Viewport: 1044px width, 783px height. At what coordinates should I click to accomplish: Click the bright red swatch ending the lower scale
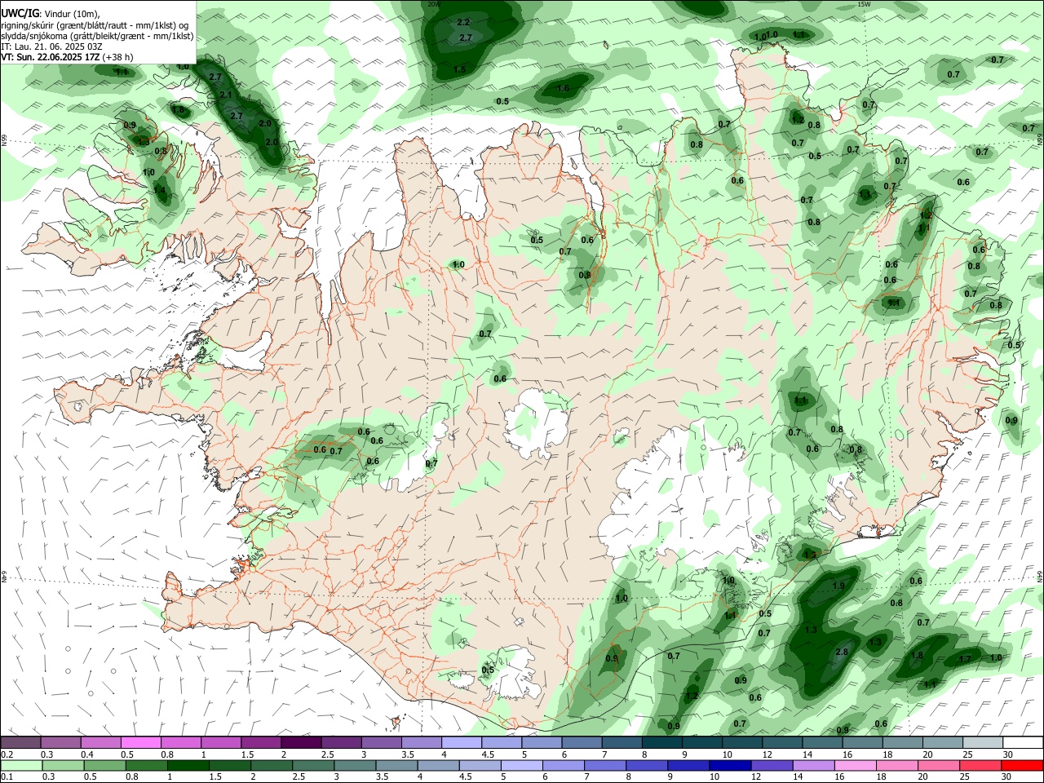1022,765
